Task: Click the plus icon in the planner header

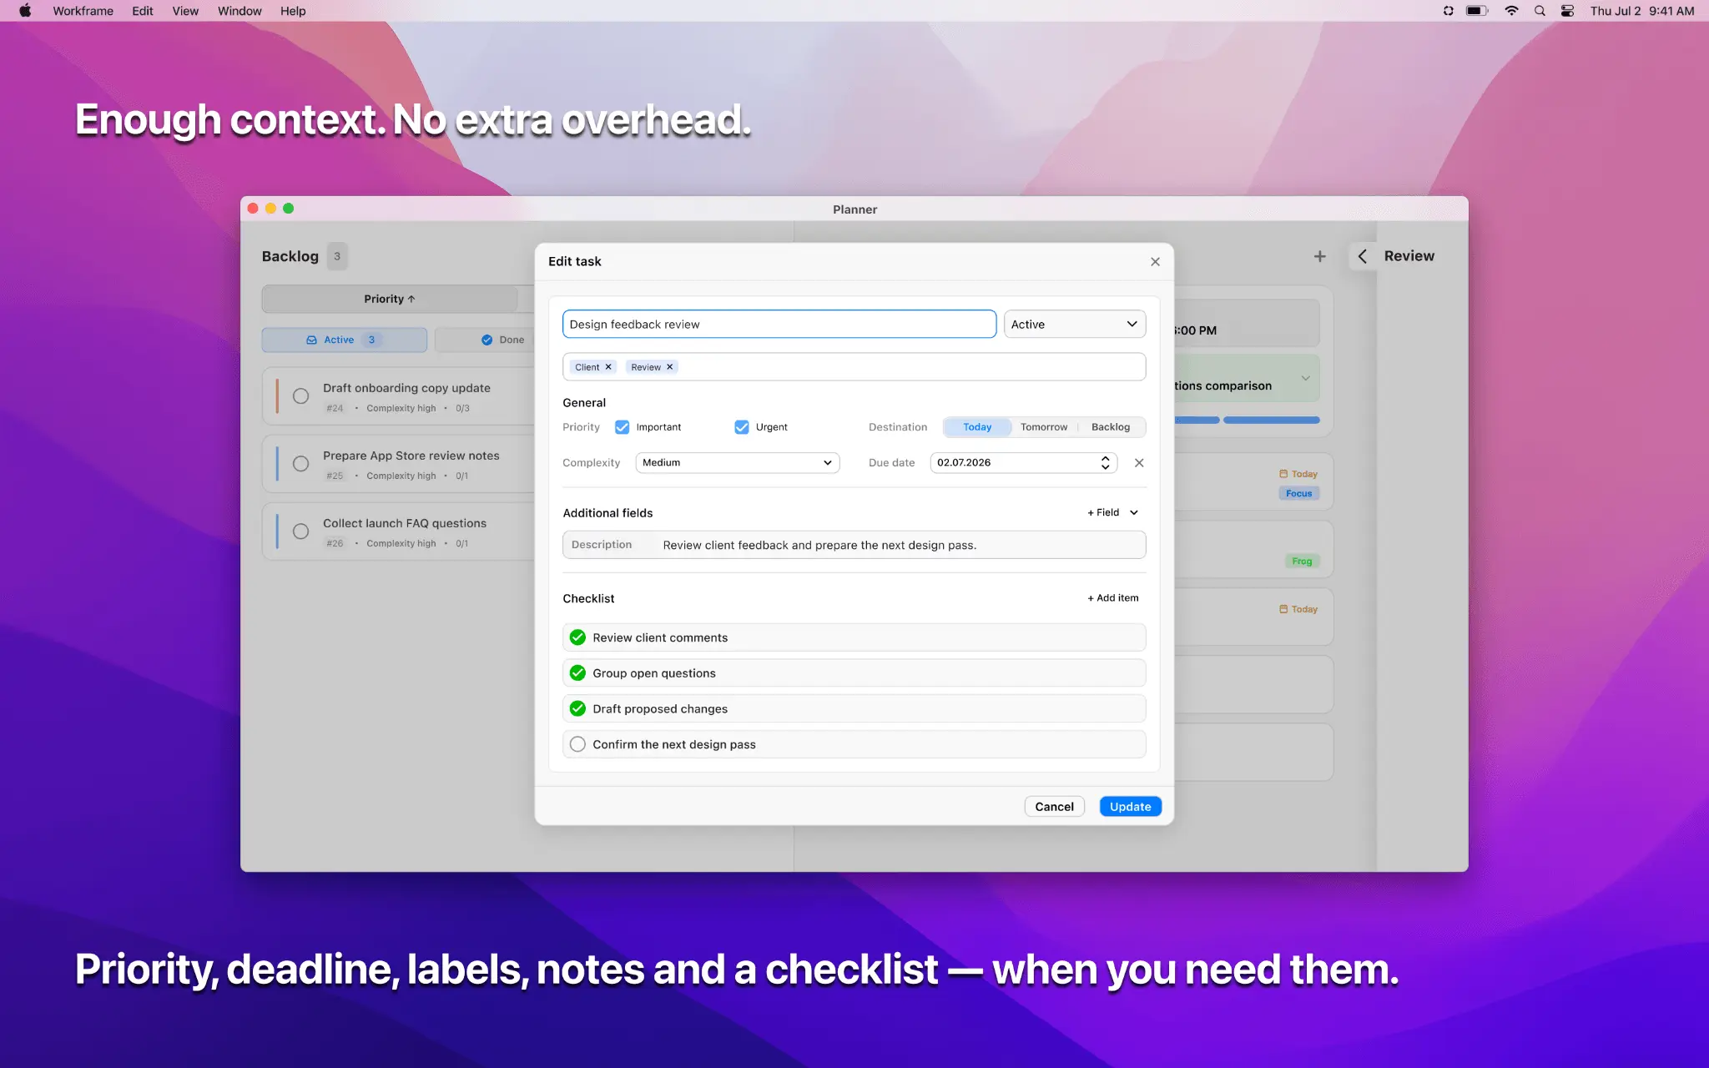Action: click(1319, 257)
